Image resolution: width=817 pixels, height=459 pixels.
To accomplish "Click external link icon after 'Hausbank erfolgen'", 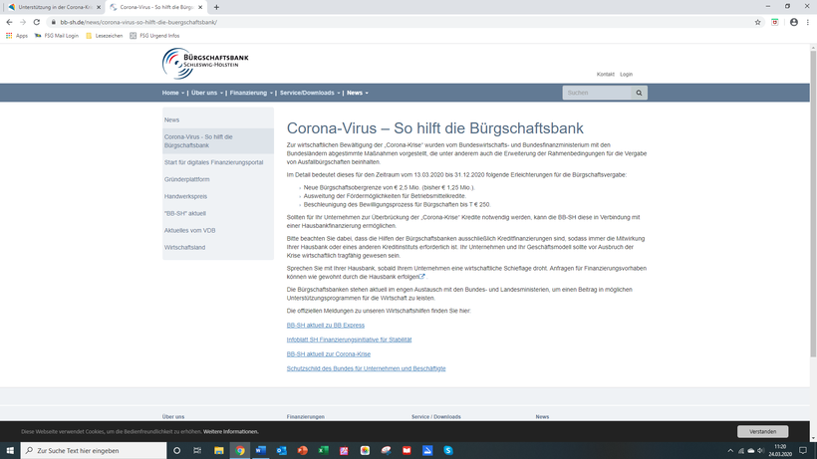I will (x=422, y=277).
